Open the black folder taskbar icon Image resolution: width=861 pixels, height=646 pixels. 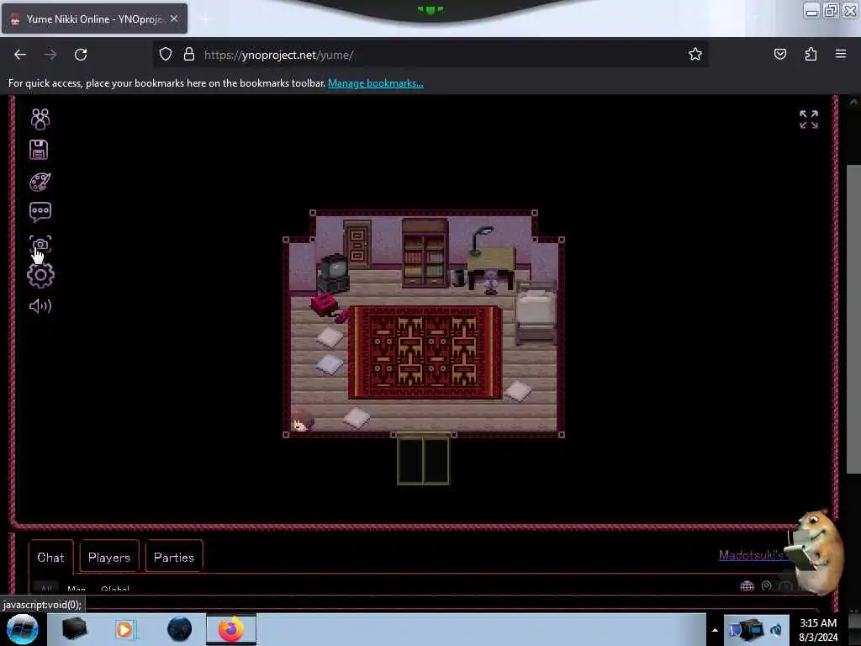tap(74, 629)
